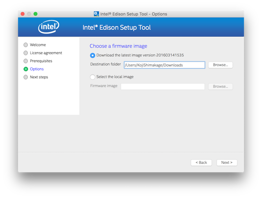Proceed with the Next > button
The width and height of the screenshot is (262, 198).
pos(227,163)
